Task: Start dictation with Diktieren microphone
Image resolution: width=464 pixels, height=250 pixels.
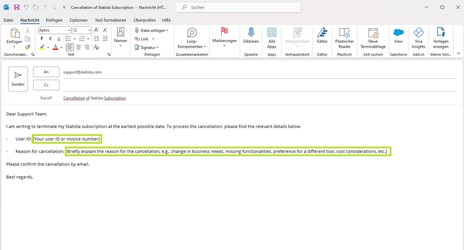Action: click(x=251, y=36)
